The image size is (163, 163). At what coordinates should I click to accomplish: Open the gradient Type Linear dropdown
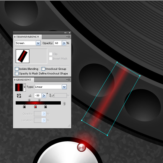[64, 87]
